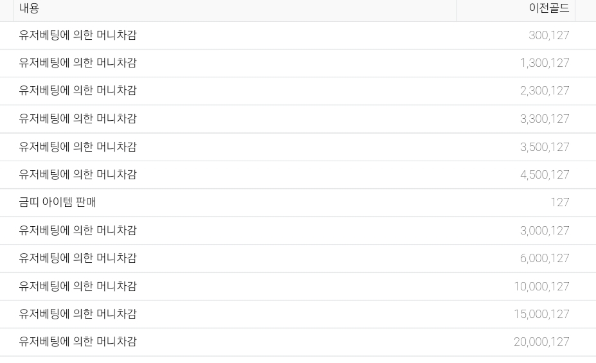The height and width of the screenshot is (363, 596).
Task: Select the 4,500,127 gold value cell
Action: (545, 175)
